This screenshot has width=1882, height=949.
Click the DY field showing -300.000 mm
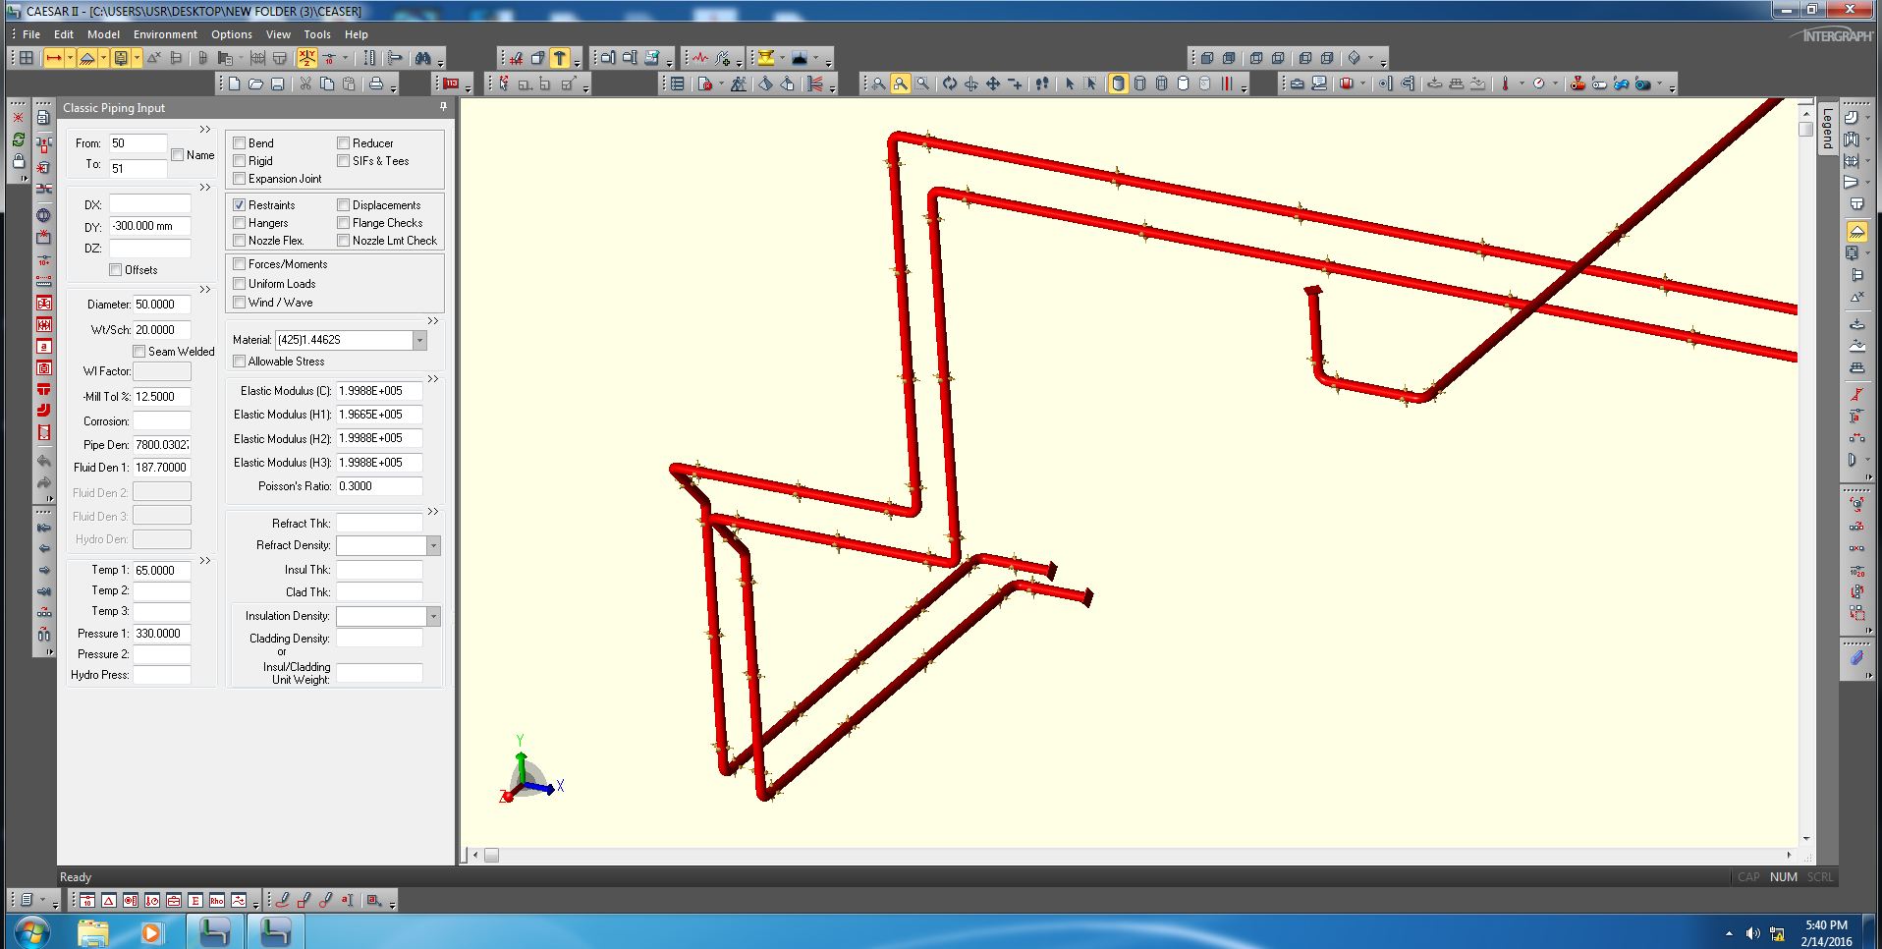[x=149, y=226]
